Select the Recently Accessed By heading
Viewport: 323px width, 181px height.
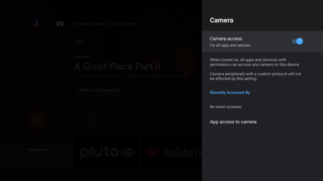pyautogui.click(x=230, y=92)
